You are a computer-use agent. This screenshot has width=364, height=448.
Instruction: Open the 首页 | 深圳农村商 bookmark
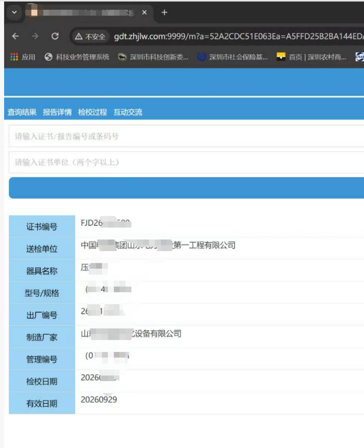[312, 57]
